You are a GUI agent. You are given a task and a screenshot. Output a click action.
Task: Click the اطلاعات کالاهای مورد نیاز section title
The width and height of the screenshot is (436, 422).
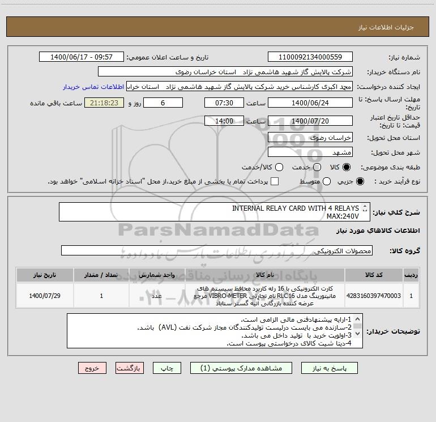click(378, 231)
